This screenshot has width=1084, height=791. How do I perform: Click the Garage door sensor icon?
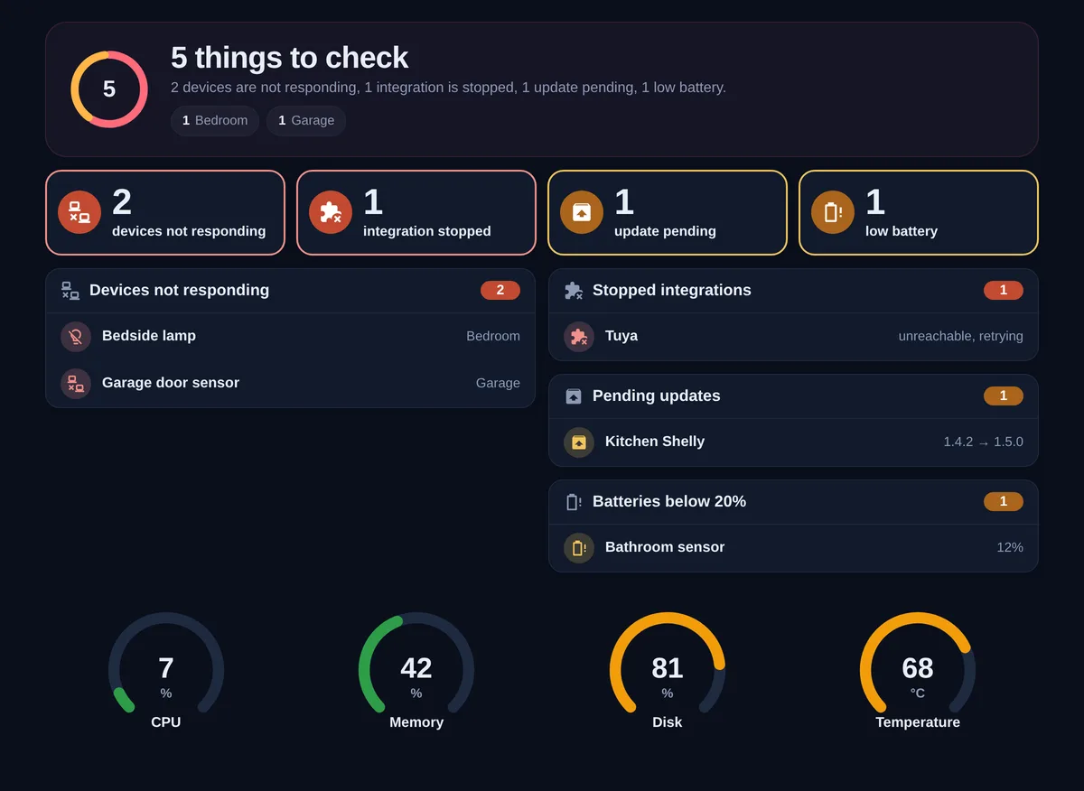click(76, 384)
